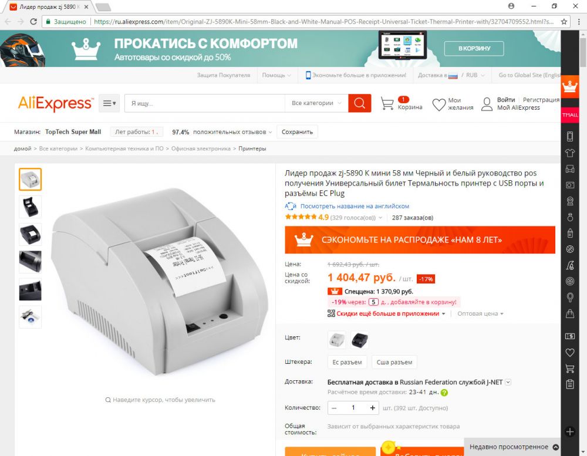Select the Сша разъем plug option
Screen dimensions: 587x456
click(x=394, y=362)
